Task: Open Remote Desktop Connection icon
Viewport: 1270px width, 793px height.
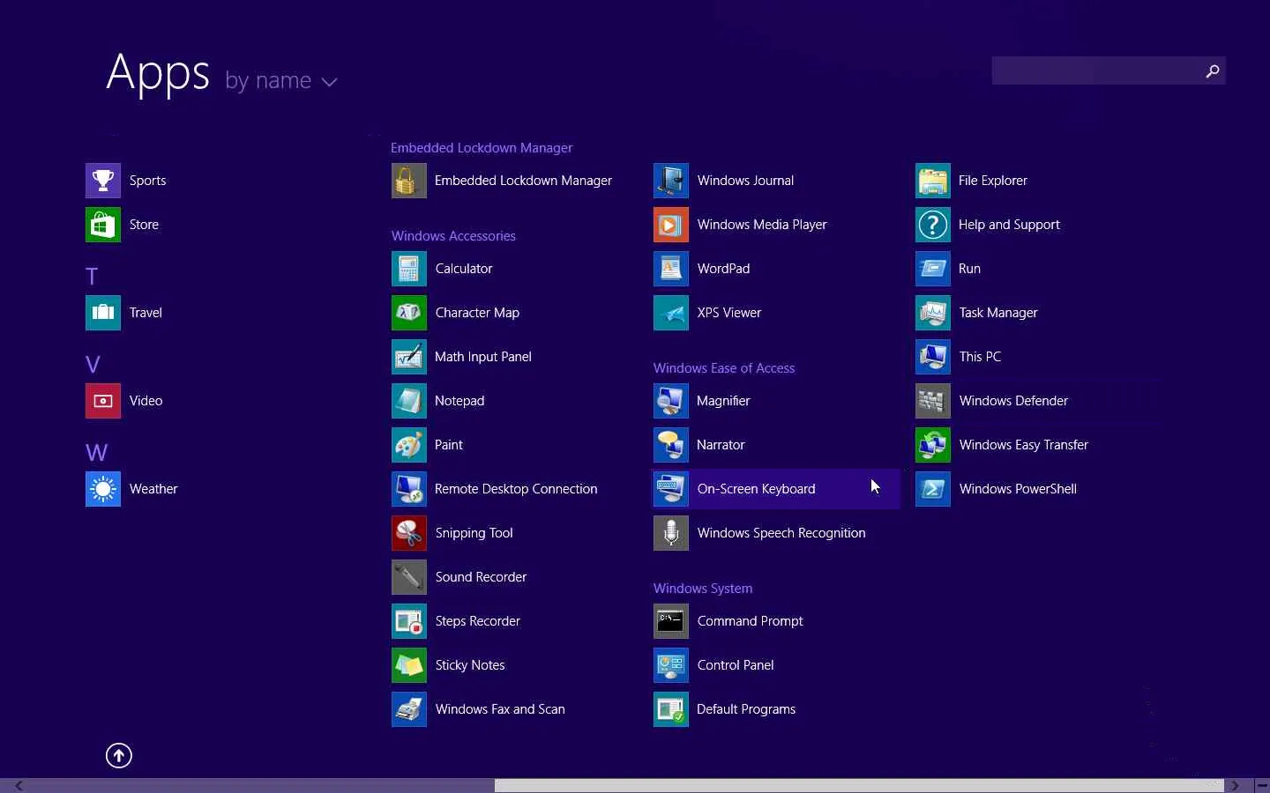Action: tap(409, 489)
